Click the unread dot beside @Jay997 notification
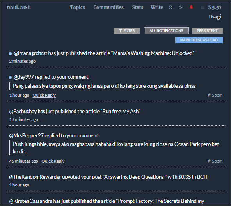231x206 pixels. click(10, 78)
